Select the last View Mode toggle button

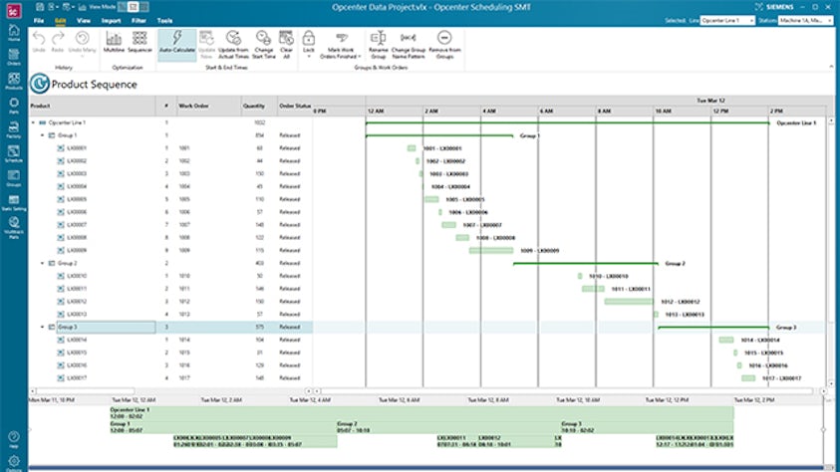point(144,7)
